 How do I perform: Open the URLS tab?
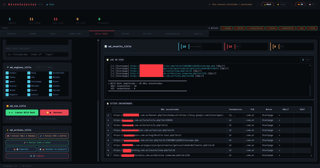53,34
